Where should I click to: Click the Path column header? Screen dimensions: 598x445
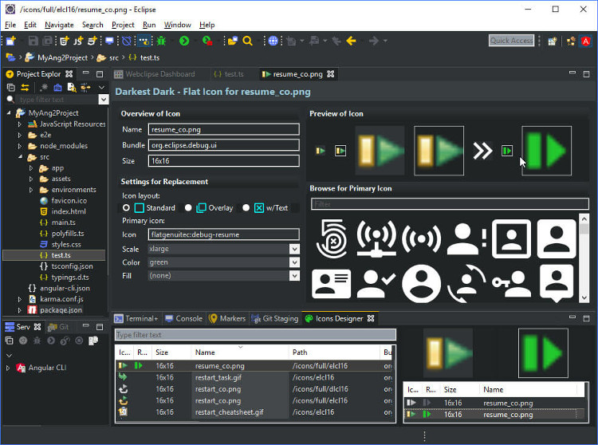pyautogui.click(x=334, y=352)
